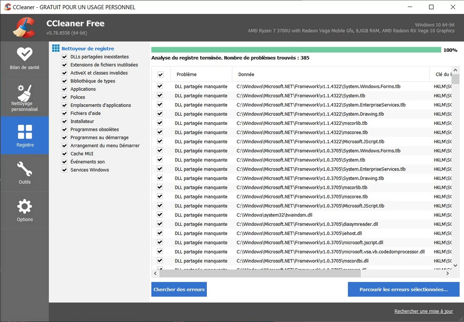The height and width of the screenshot is (322, 464).
Task: Select the microsoft.vsa.vb.codedomprocessor.dll path
Action: pos(331,252)
